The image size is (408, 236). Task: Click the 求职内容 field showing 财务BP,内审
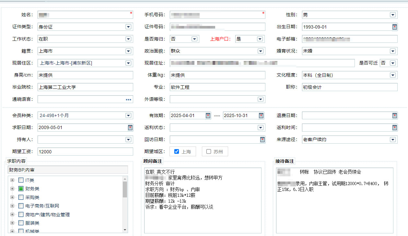(x=68, y=170)
